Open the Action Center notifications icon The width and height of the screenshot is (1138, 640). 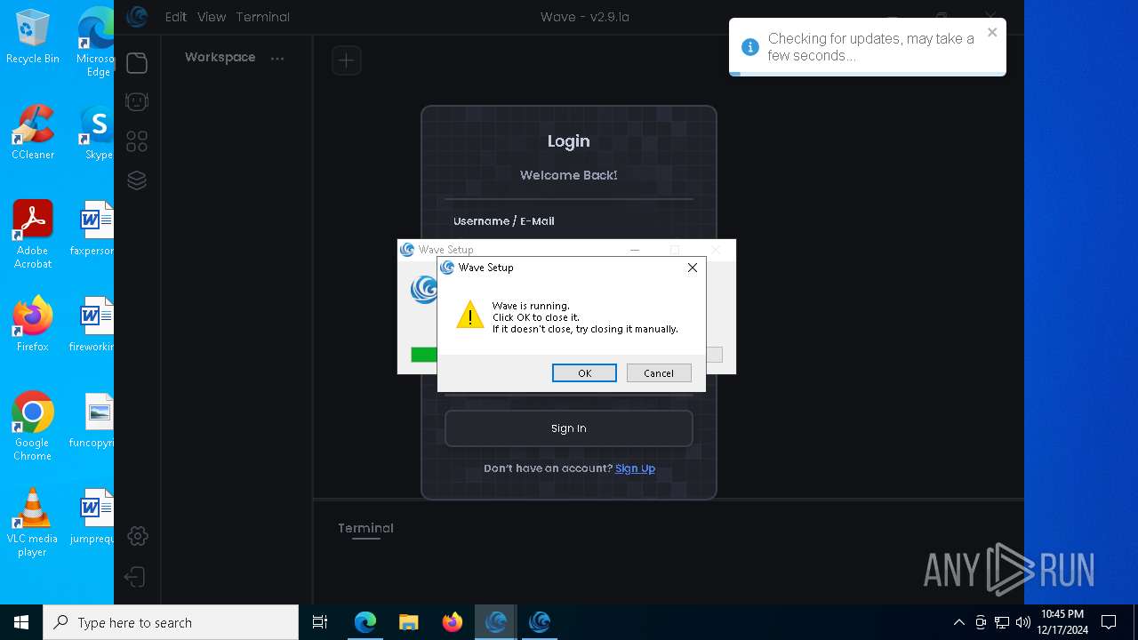1109,622
